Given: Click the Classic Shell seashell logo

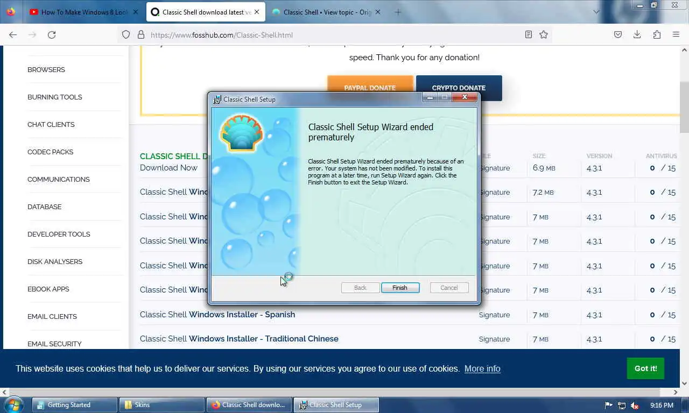Looking at the screenshot, I should (x=241, y=132).
